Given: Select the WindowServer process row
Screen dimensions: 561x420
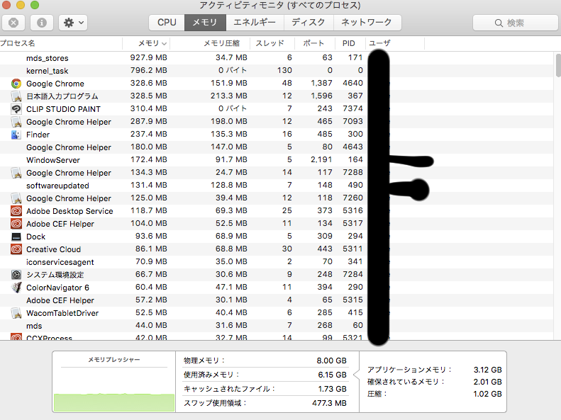Looking at the screenshot, I should tap(277, 160).
